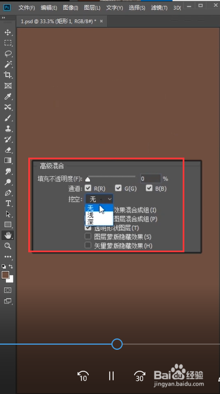The height and width of the screenshot is (394, 220).
Task: Open the foreground color swatch
Action: [5, 275]
